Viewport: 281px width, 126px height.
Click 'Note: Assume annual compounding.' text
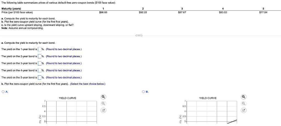click(23, 28)
